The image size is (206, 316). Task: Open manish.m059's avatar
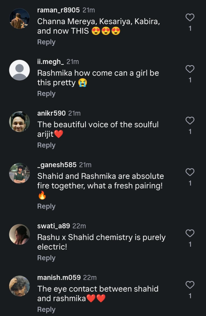[x=20, y=286]
